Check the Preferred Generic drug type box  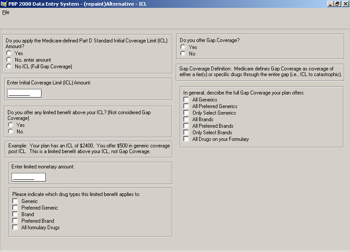(15, 207)
